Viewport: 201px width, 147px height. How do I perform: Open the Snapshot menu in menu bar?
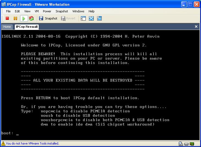[62, 11]
